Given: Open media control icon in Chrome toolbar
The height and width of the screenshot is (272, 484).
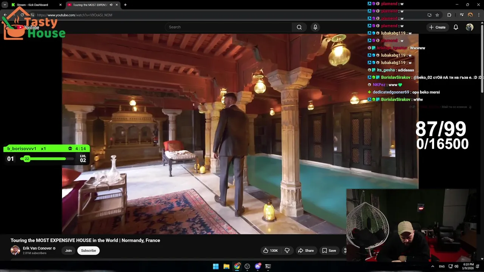Looking at the screenshot, I should pyautogui.click(x=462, y=15).
